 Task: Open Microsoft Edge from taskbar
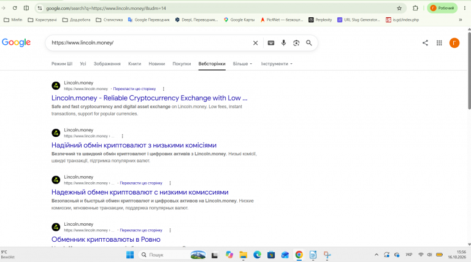click(257, 255)
